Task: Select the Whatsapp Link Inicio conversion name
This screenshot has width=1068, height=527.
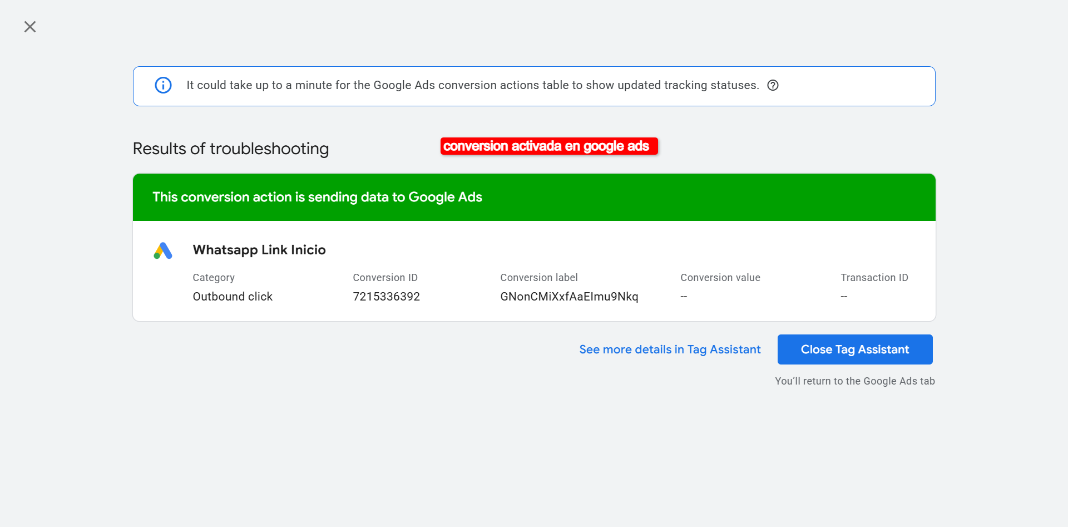Action: [259, 250]
